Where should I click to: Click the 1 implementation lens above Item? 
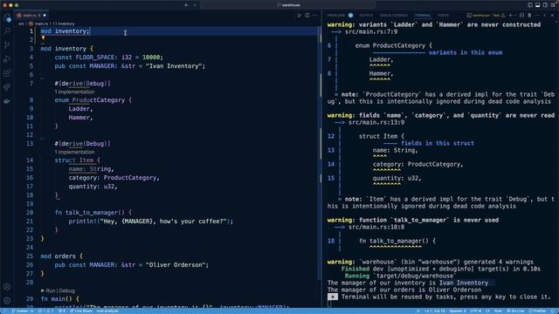coord(74,152)
